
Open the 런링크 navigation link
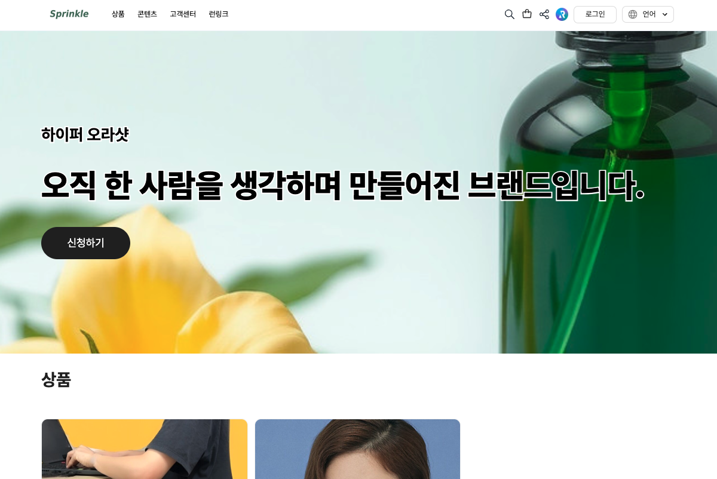219,14
